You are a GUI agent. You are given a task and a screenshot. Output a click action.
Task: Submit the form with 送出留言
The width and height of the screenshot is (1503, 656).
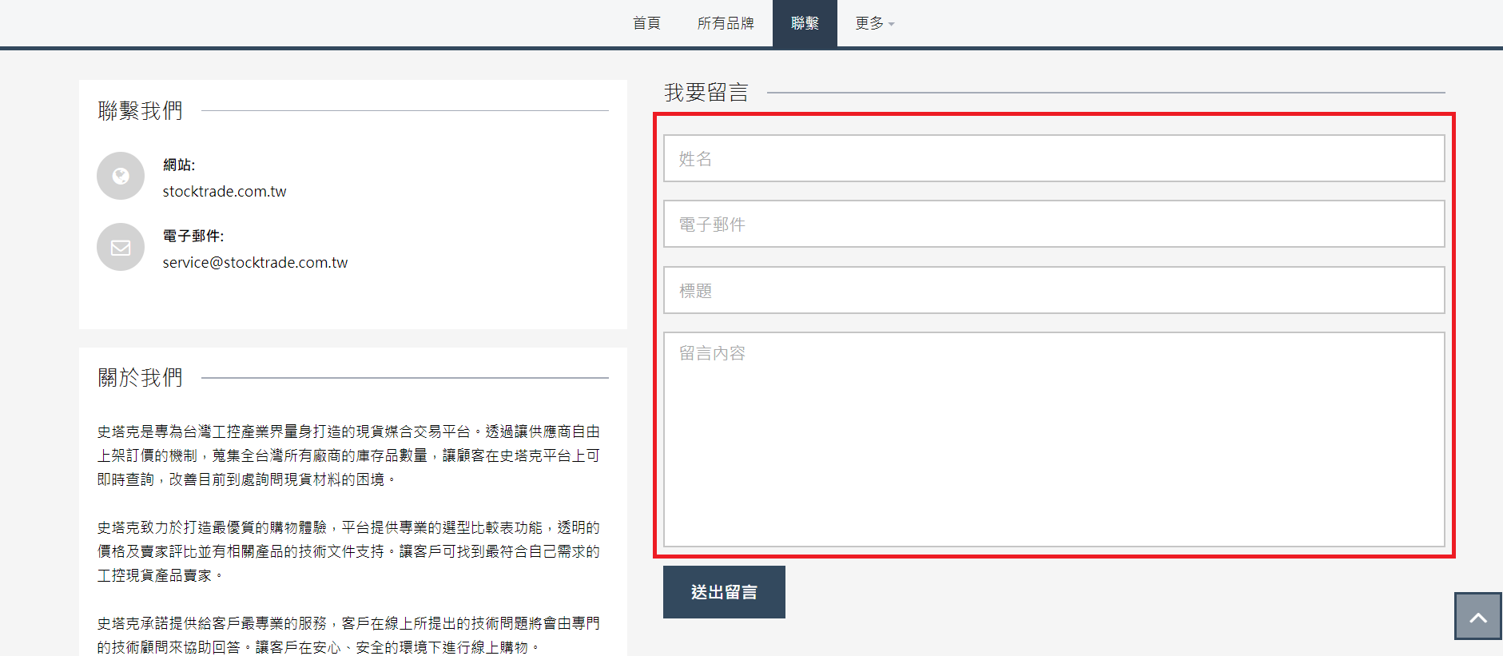(724, 592)
